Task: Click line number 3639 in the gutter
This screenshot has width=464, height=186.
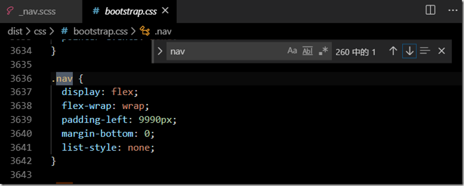Action: 21,120
